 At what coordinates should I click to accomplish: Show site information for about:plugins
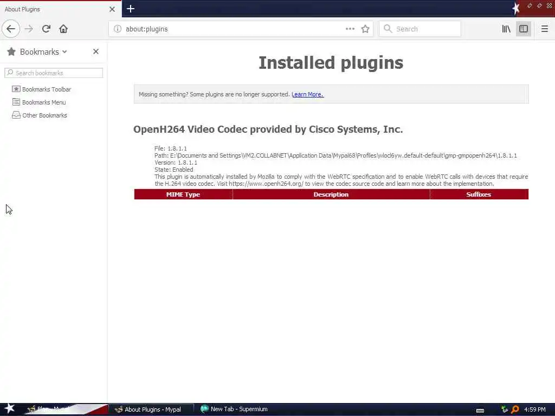tap(118, 29)
